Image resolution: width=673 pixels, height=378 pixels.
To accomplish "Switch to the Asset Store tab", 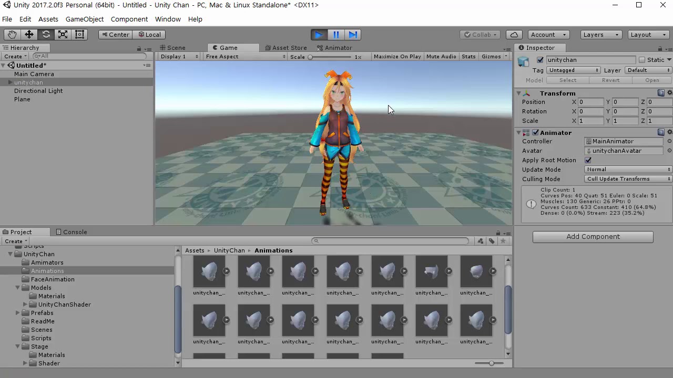I will click(285, 48).
